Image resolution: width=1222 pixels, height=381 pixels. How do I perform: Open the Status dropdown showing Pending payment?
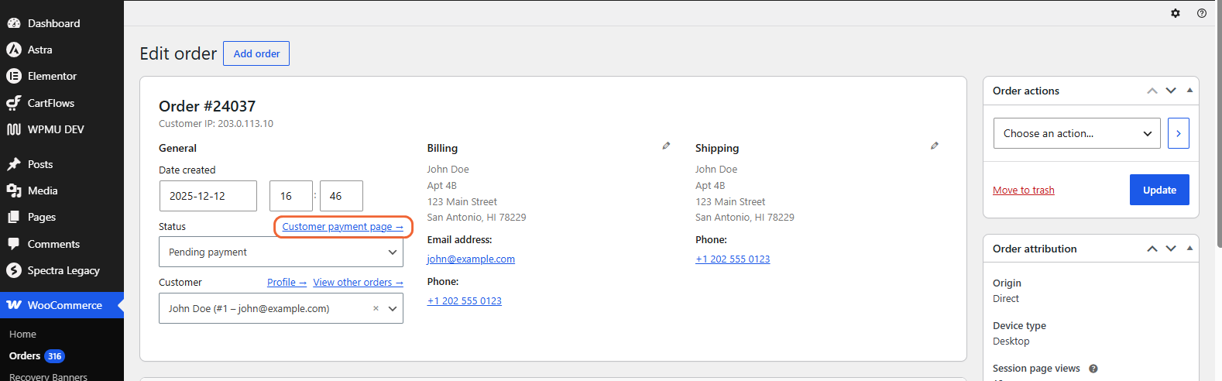click(x=281, y=252)
